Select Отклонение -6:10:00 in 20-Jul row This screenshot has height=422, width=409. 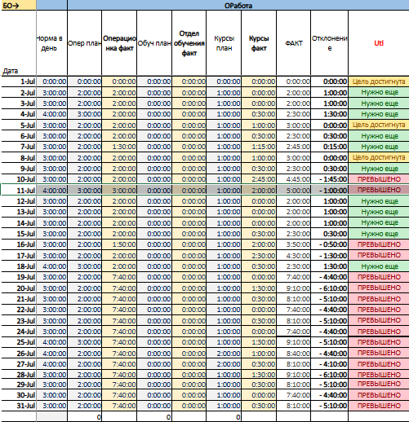point(330,288)
